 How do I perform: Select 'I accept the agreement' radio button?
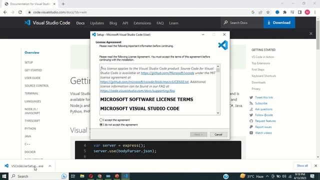tap(101, 120)
